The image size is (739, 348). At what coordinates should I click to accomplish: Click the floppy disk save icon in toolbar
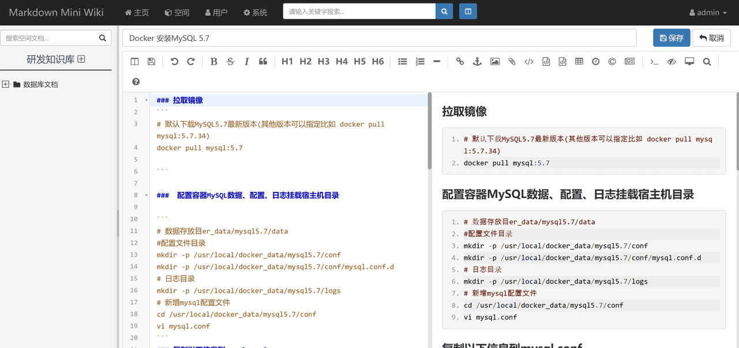click(151, 62)
